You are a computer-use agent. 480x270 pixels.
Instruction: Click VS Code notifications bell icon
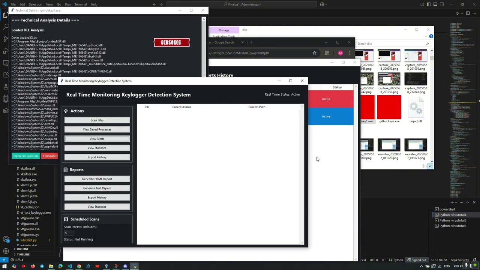coord(475,260)
